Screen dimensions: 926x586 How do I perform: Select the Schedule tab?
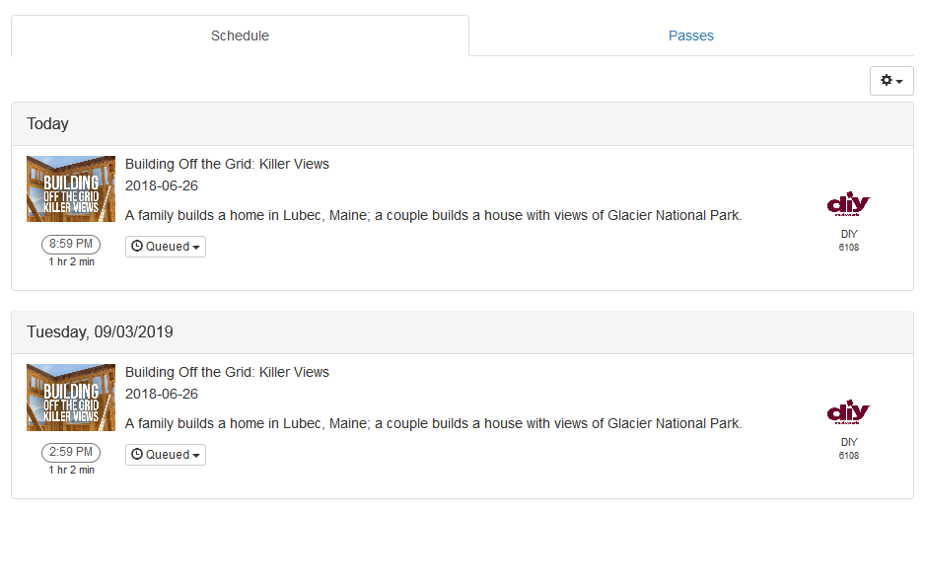[x=240, y=36]
